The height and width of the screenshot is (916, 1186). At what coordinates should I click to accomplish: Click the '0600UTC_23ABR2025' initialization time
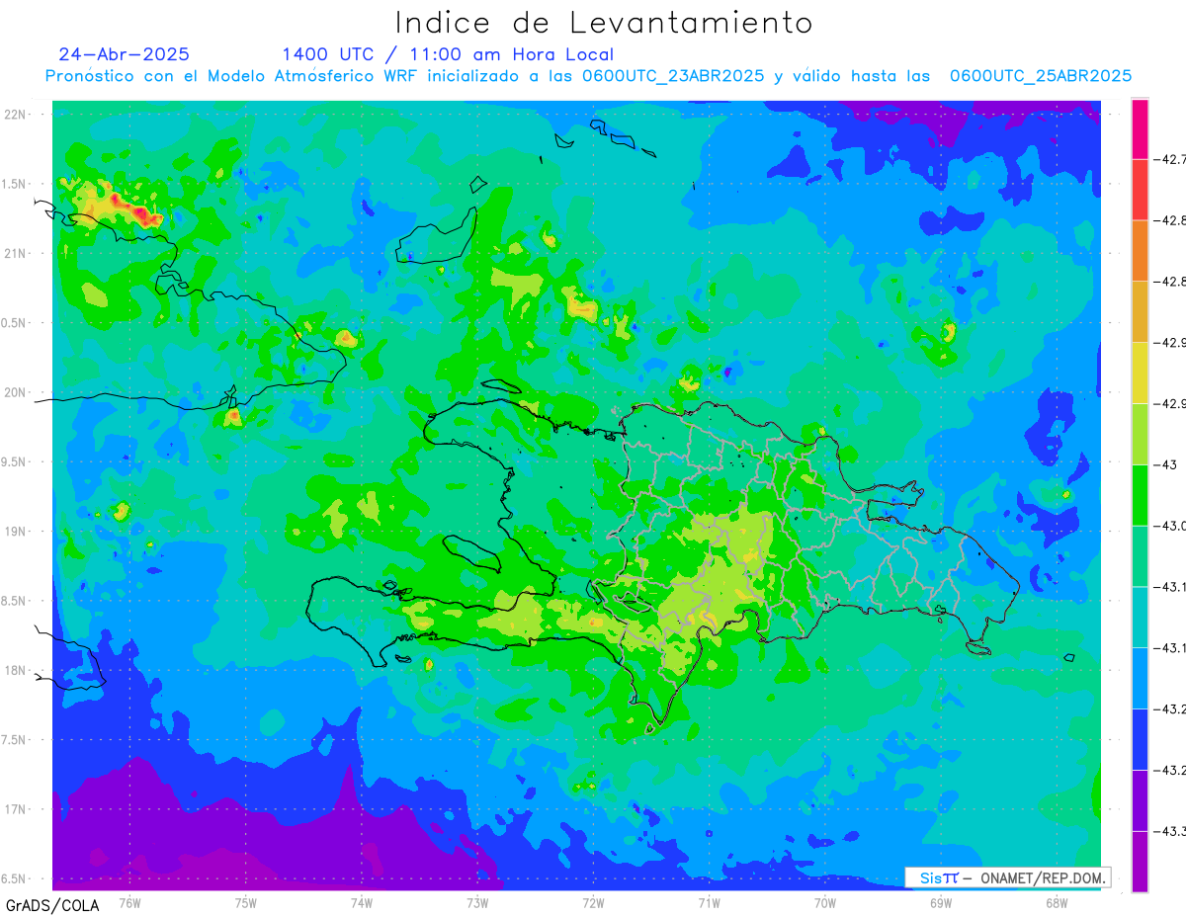pyautogui.click(x=672, y=76)
